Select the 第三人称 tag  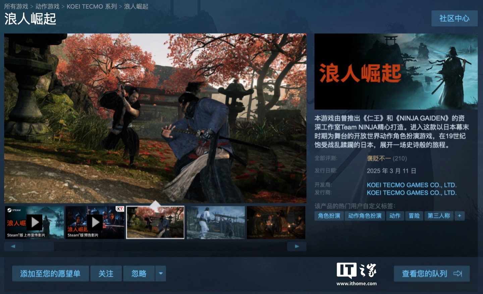point(439,216)
